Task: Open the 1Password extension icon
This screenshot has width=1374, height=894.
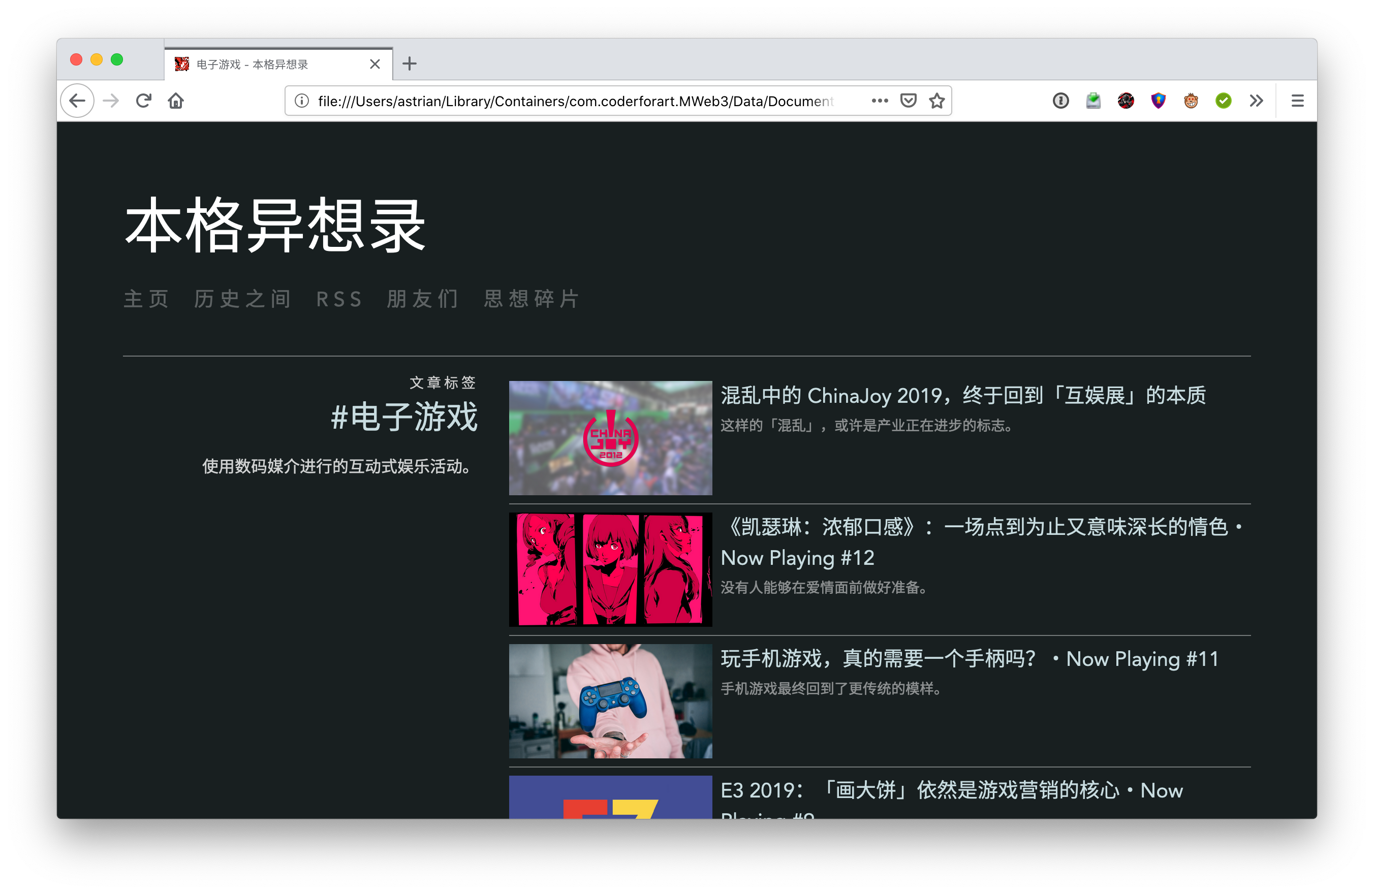Action: (x=1060, y=101)
